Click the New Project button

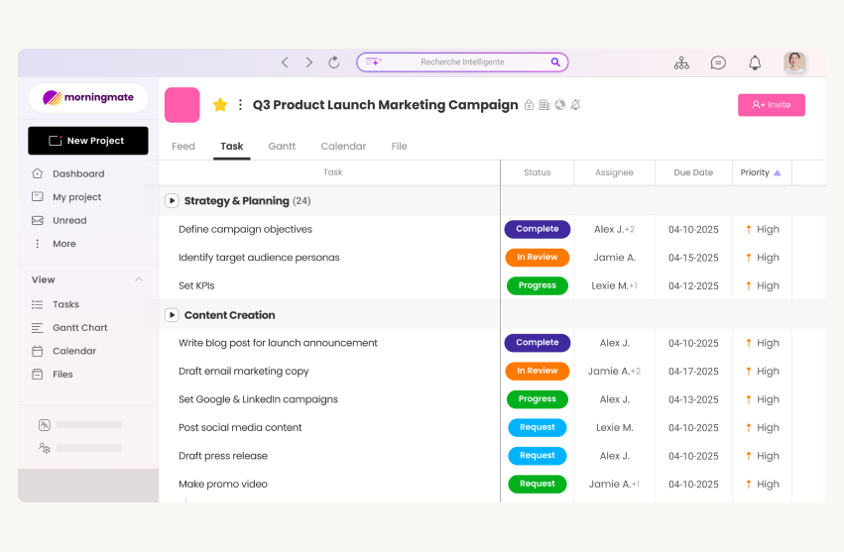88,141
